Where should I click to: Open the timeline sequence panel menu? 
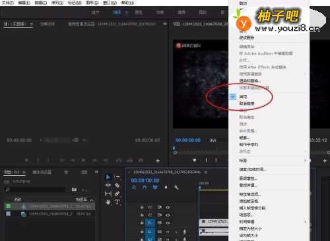pos(205,173)
